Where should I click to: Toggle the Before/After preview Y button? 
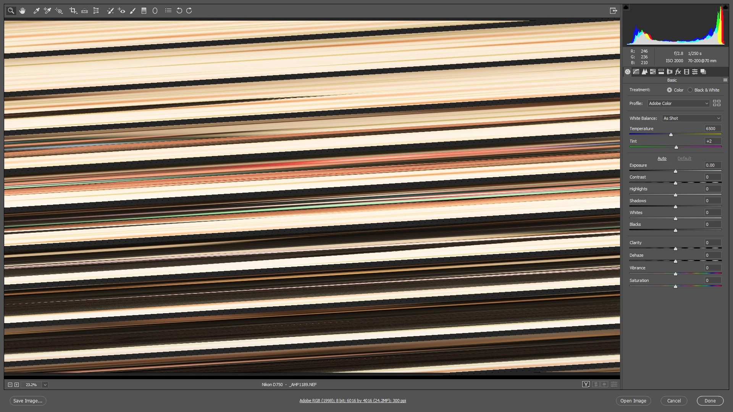tap(586, 385)
